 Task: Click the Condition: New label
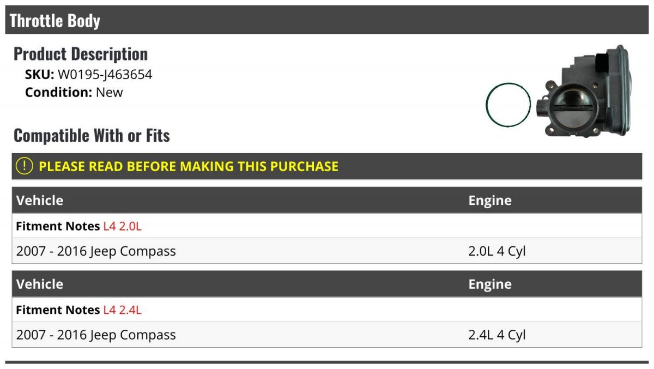[74, 92]
